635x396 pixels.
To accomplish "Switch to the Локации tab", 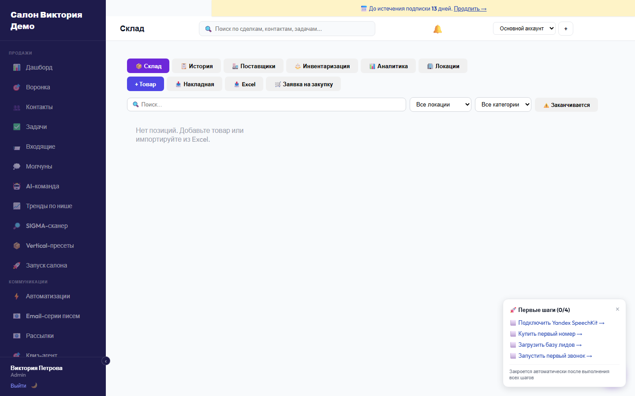I will click(x=443, y=66).
